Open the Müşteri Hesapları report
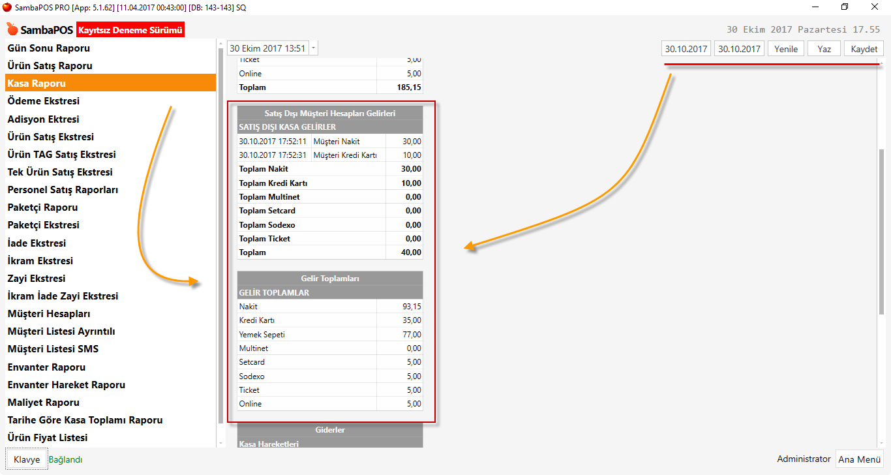Screen dimensions: 891x475 point(49,314)
